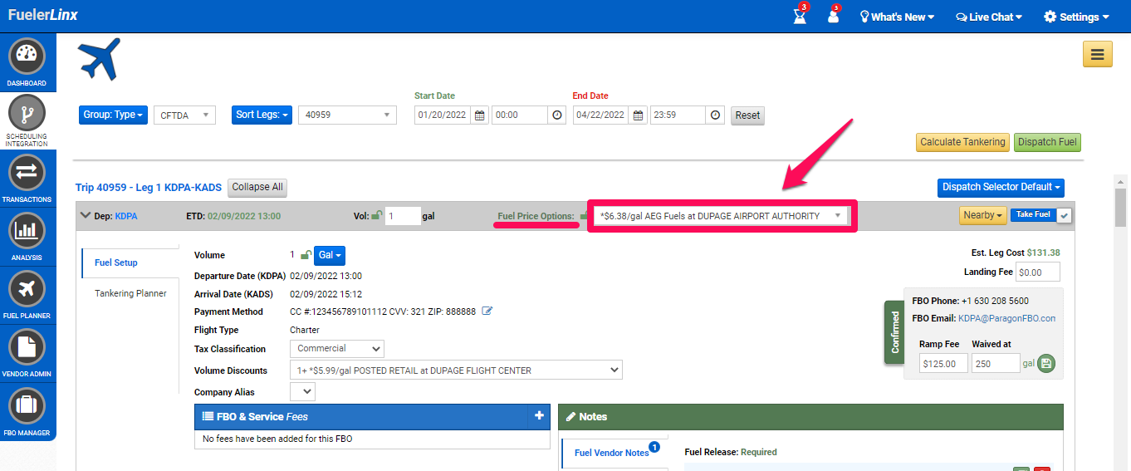
Task: Click the End Date input field
Action: 601,115
